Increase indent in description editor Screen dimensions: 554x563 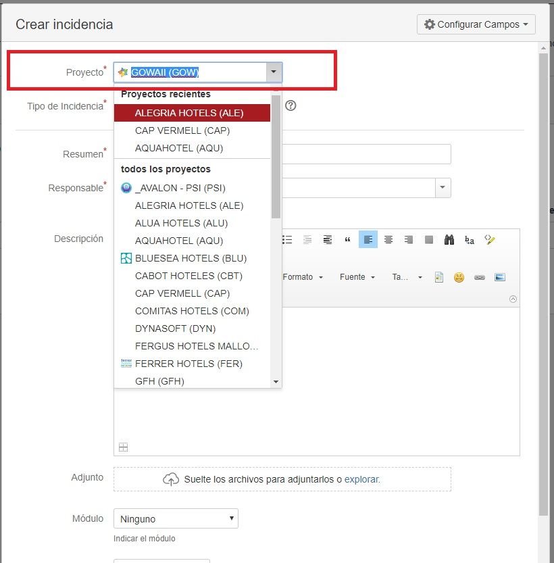tap(327, 239)
